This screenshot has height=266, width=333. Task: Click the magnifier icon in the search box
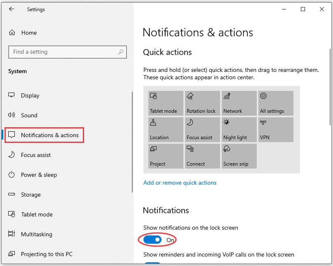point(121,52)
